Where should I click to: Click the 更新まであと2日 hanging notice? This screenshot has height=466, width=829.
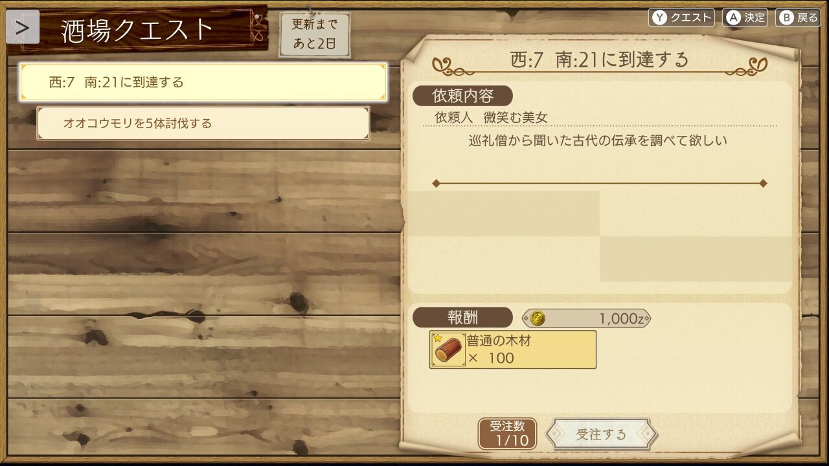[x=315, y=35]
